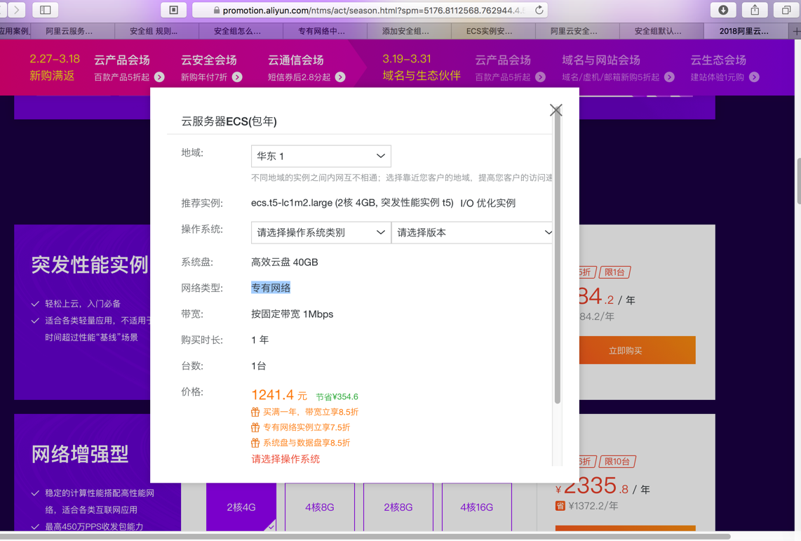The height and width of the screenshot is (541, 801).
Task: Click 高效云盘 40GB system disk text
Action: pos(285,262)
